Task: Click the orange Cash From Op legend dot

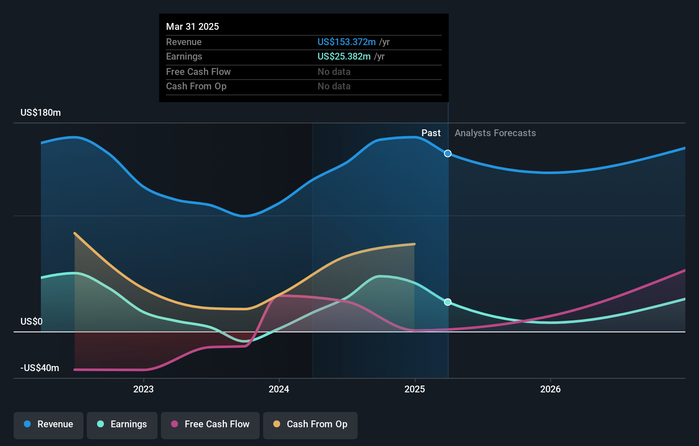Action: pos(277,424)
